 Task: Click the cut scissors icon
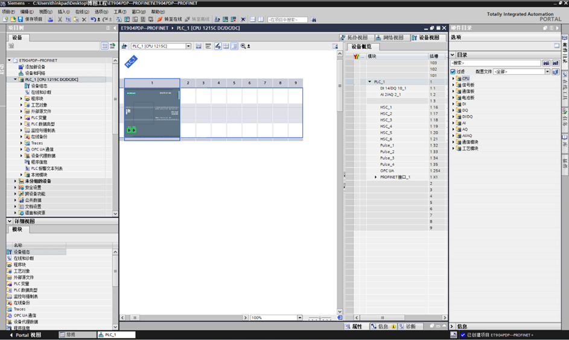[60, 19]
